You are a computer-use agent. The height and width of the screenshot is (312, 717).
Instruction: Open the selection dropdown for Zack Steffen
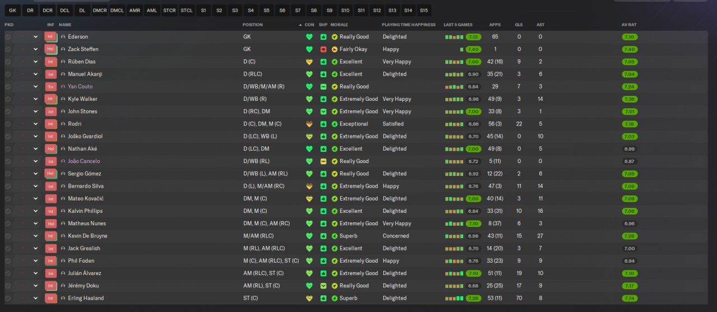click(35, 49)
